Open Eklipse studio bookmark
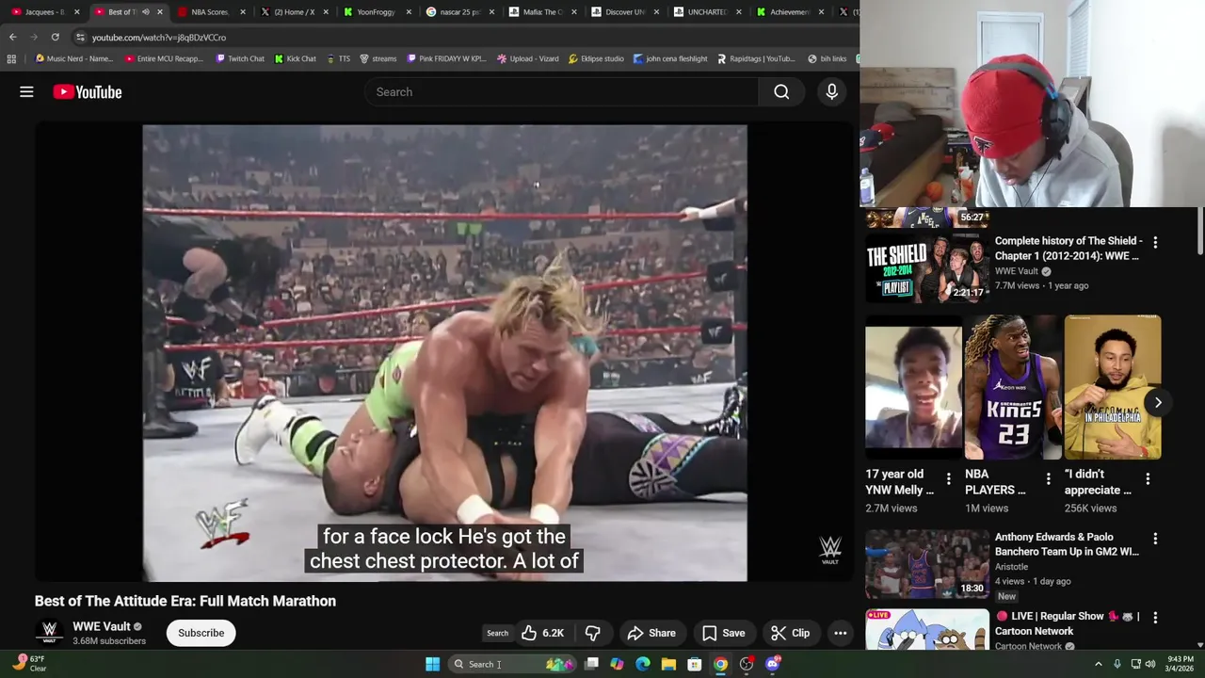The height and width of the screenshot is (678, 1205). point(596,58)
